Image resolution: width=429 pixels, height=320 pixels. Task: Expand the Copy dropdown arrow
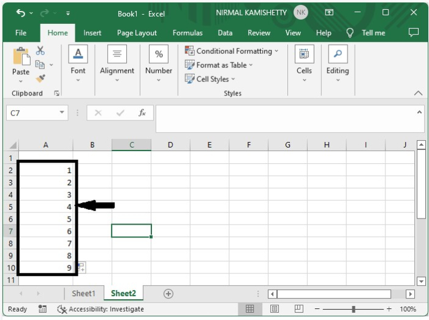[x=51, y=65]
